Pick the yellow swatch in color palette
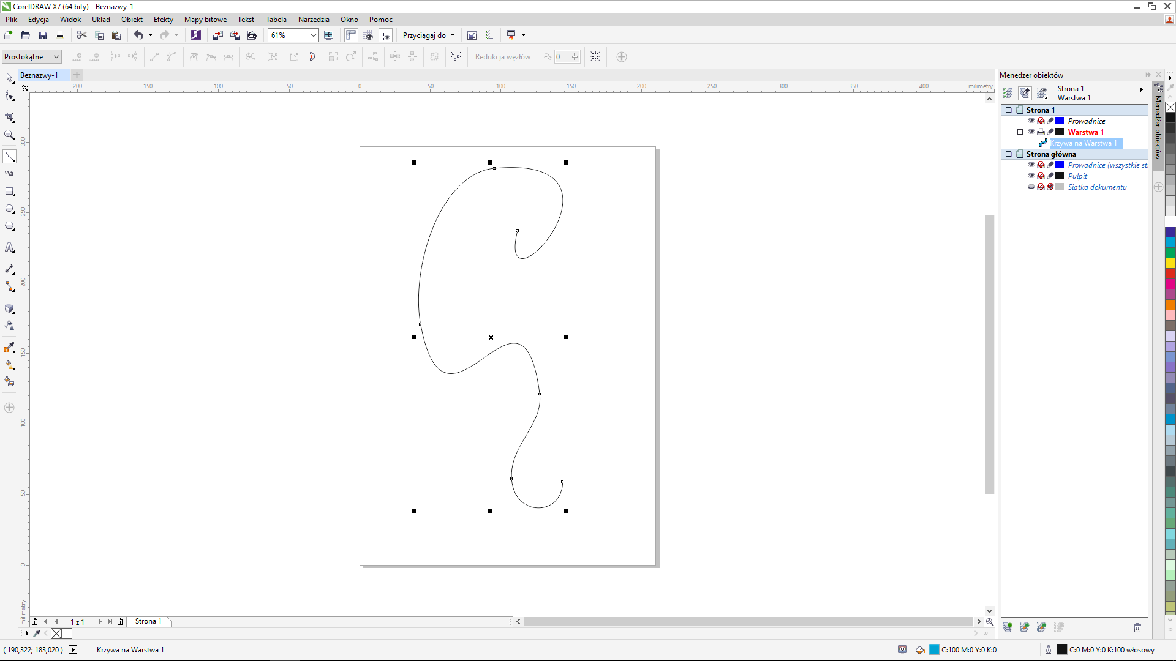Screen dimensions: 1176x661 [1170, 263]
